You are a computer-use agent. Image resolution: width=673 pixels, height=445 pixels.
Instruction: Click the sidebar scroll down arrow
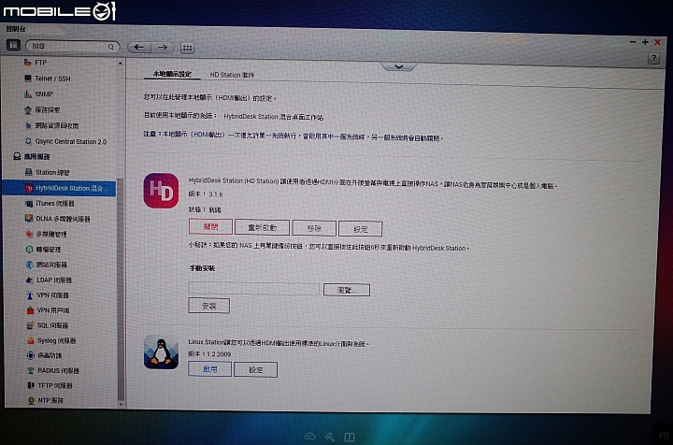pyautogui.click(x=121, y=404)
